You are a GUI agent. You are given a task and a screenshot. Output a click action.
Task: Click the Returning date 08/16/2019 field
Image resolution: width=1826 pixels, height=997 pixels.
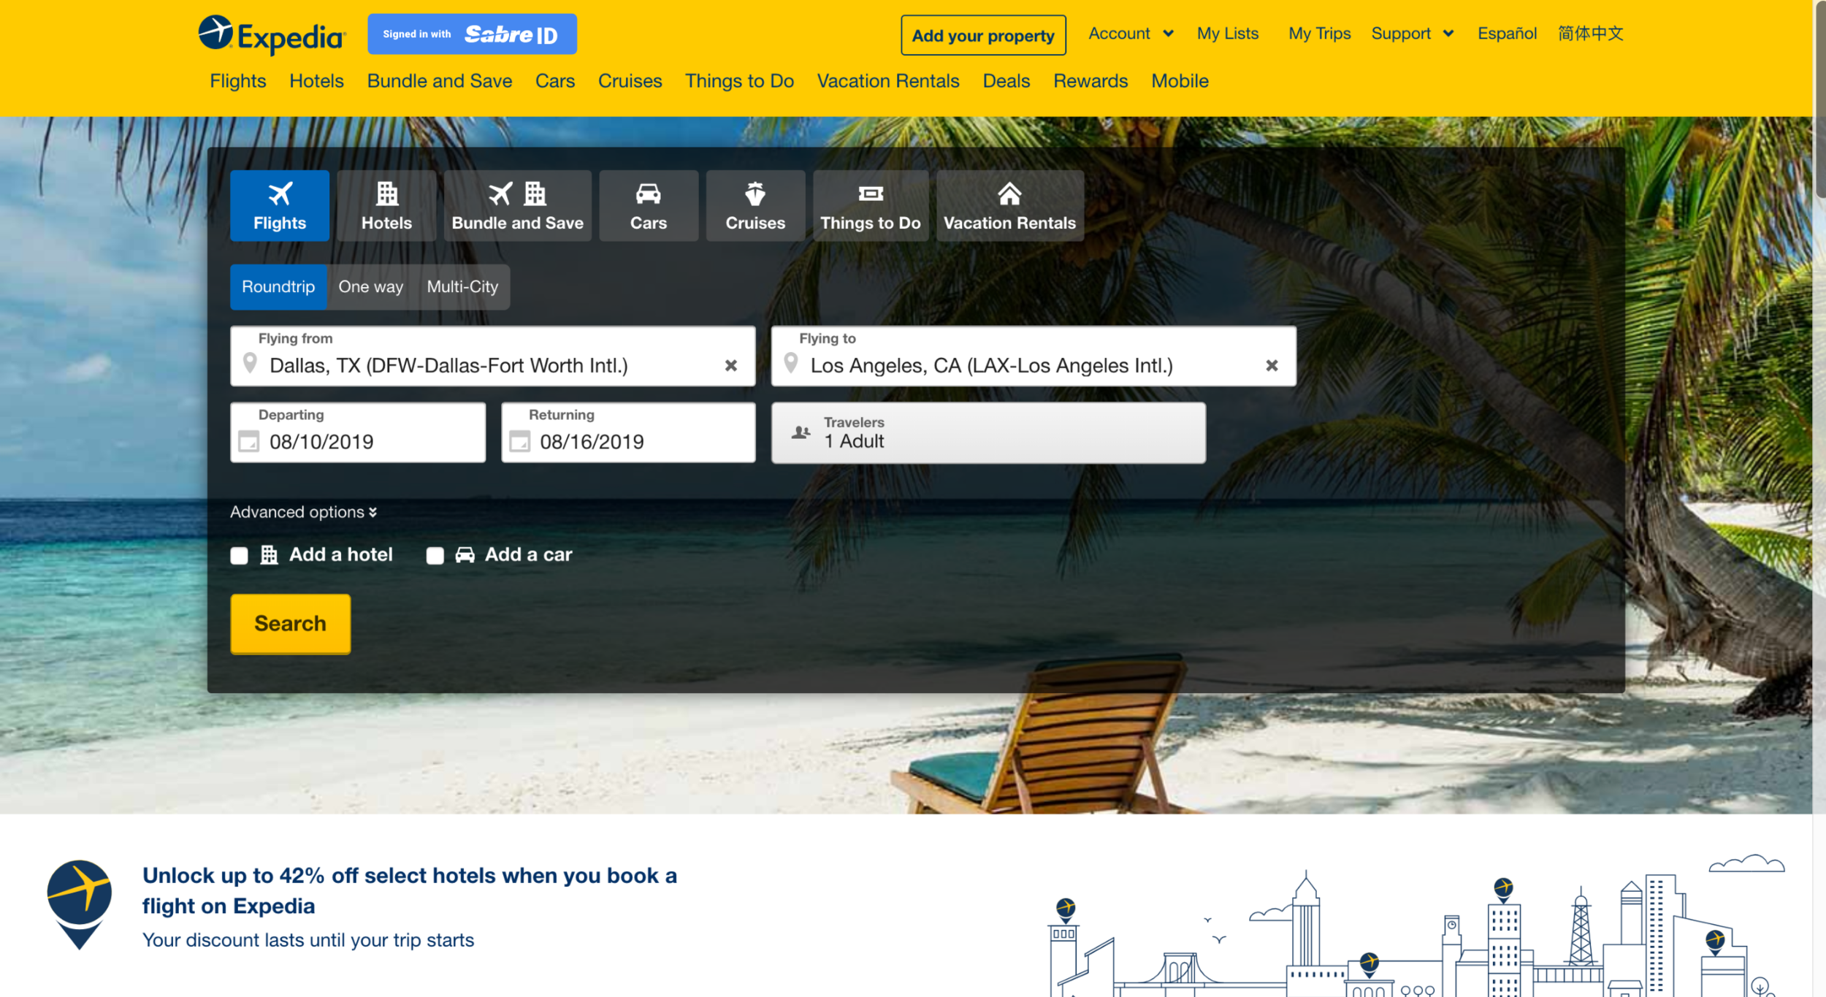pyautogui.click(x=628, y=432)
